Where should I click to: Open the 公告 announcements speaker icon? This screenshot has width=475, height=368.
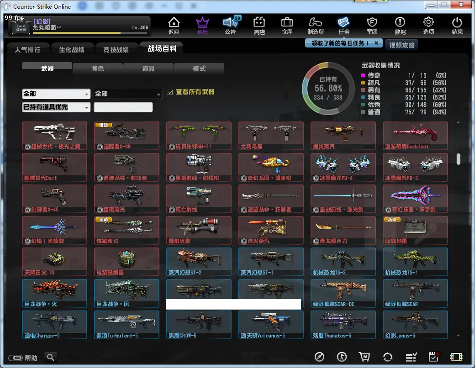tap(231, 26)
